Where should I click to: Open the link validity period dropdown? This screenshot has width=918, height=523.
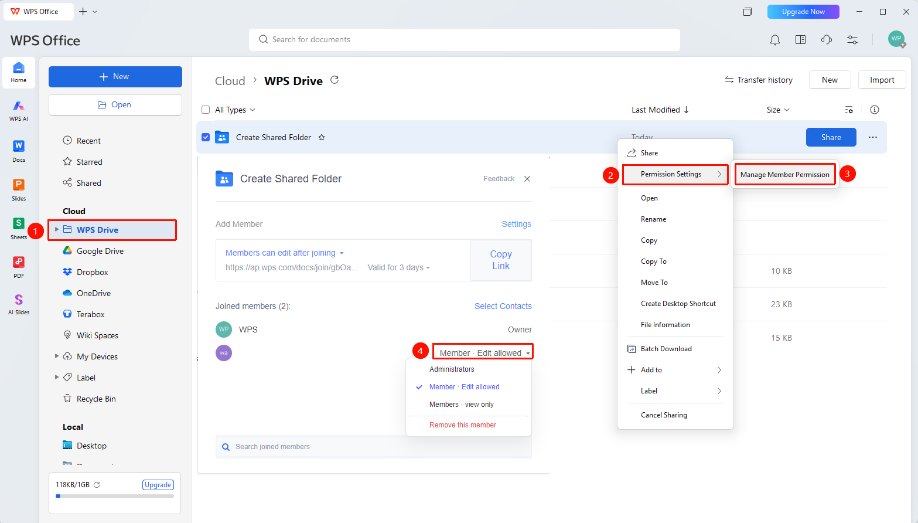[x=398, y=267]
